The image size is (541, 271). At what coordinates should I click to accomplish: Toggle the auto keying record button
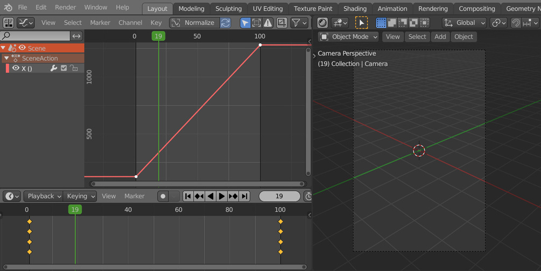(163, 196)
